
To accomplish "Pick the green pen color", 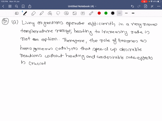I will pos(106,13).
